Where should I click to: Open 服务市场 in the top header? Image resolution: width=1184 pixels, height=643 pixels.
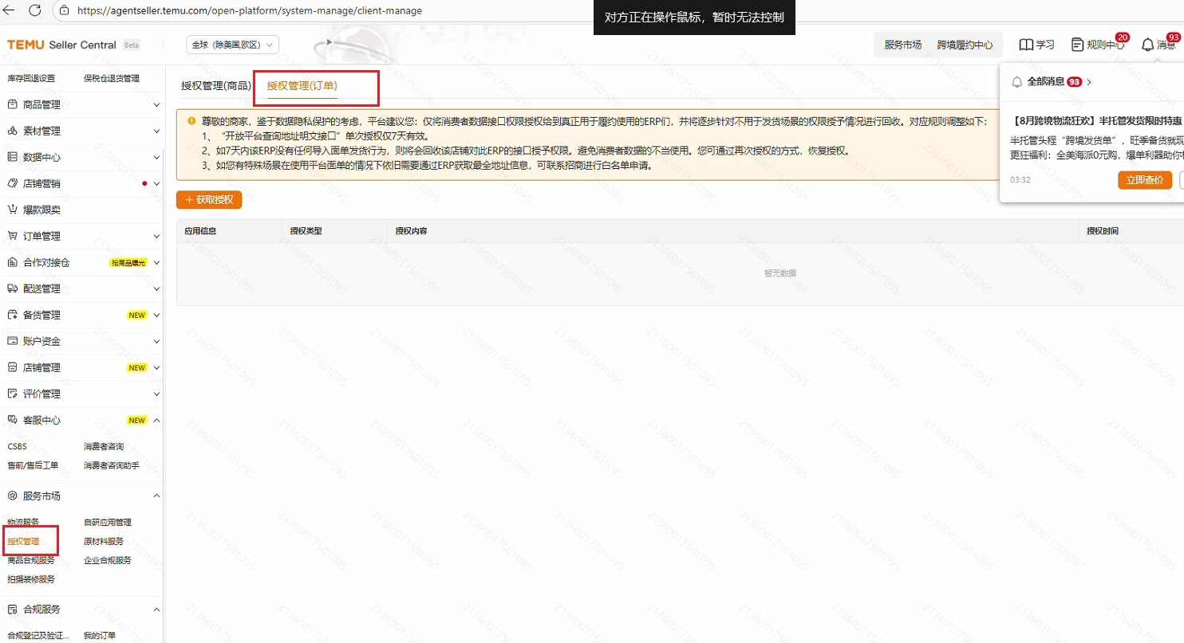pos(902,45)
